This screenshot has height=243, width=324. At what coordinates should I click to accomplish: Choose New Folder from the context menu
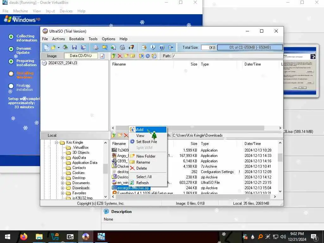pyautogui.click(x=148, y=156)
